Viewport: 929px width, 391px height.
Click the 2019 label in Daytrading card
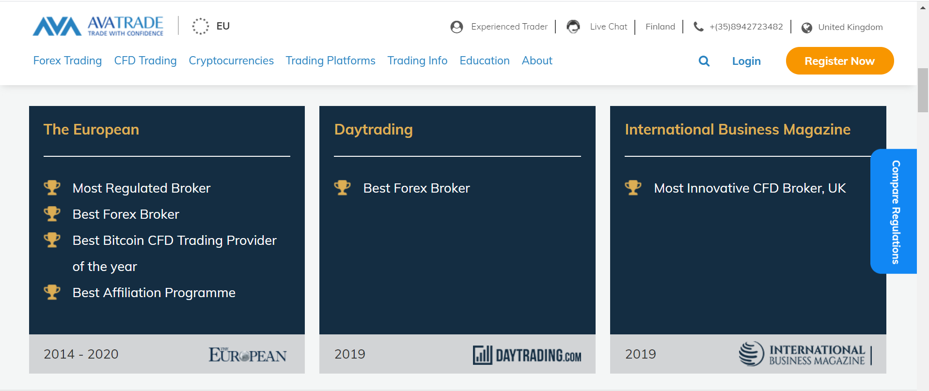(x=350, y=354)
